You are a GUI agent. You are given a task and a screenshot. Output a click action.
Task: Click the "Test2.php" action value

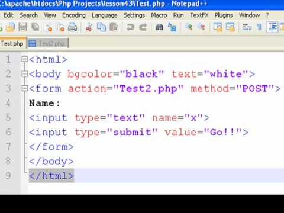tap(149, 89)
